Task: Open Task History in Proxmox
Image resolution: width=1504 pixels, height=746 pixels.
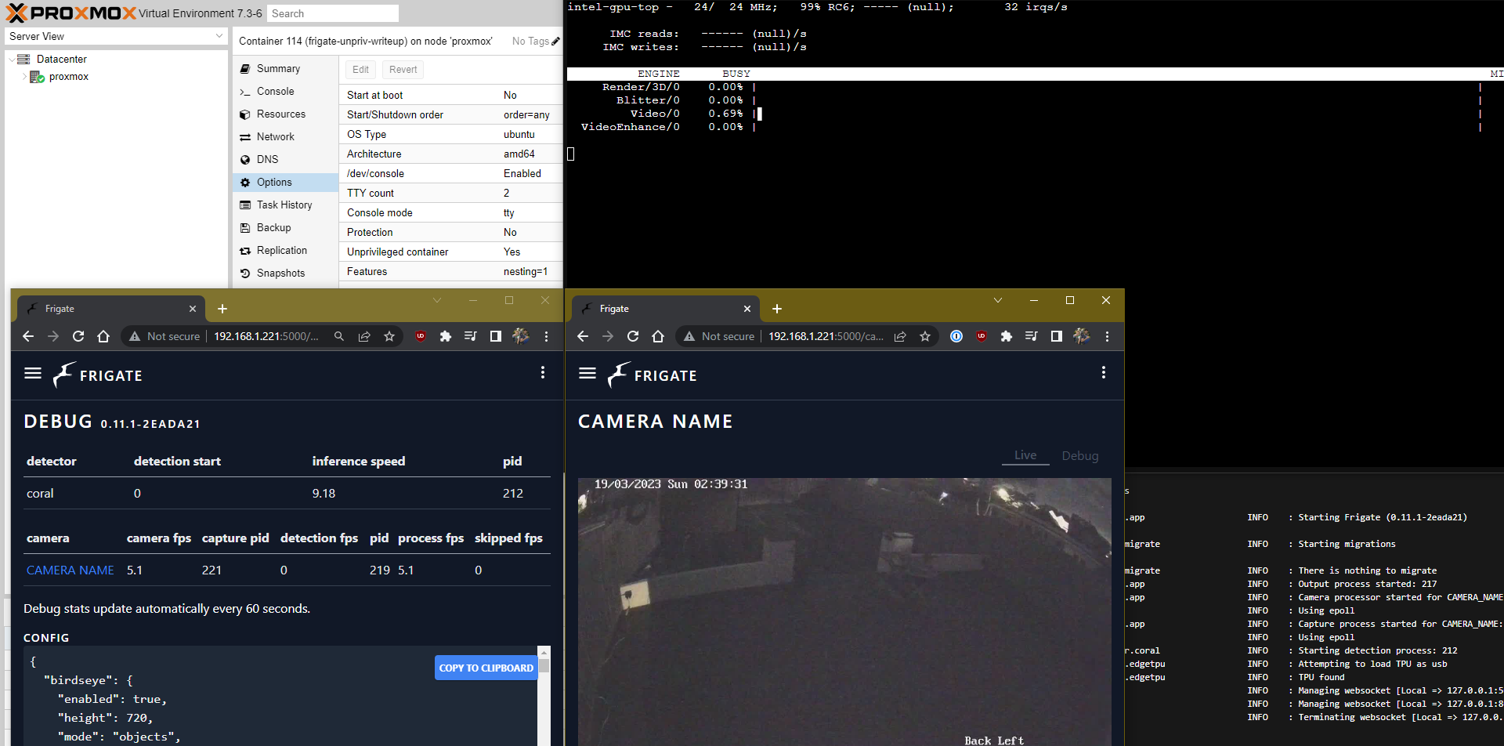Action: [285, 205]
